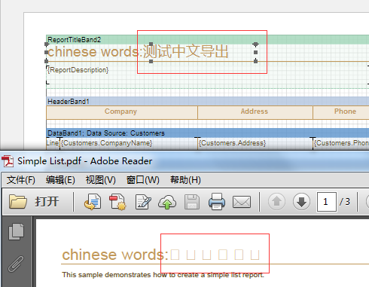The width and height of the screenshot is (369, 287).
Task: Click the Print icon in the toolbar
Action: (x=217, y=202)
